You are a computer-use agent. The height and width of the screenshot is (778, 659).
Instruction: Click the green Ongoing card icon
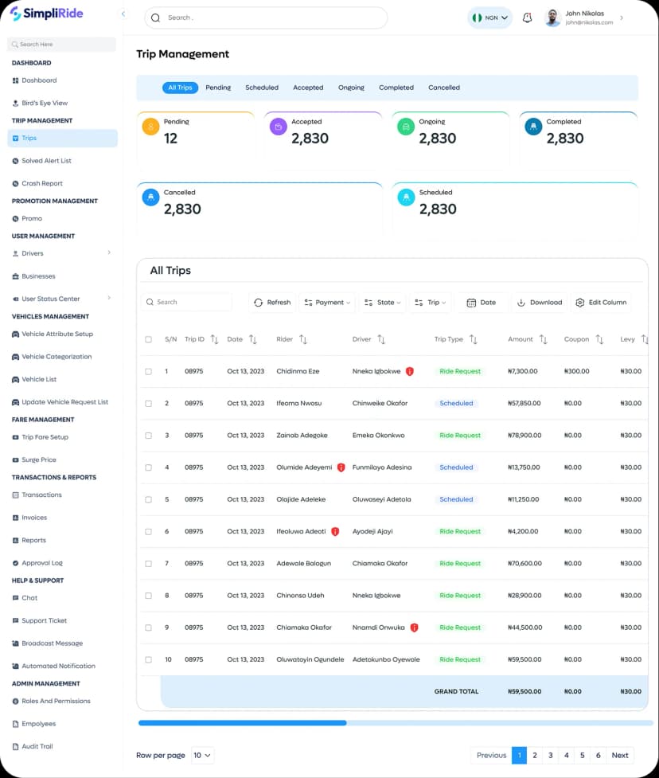[x=406, y=127]
